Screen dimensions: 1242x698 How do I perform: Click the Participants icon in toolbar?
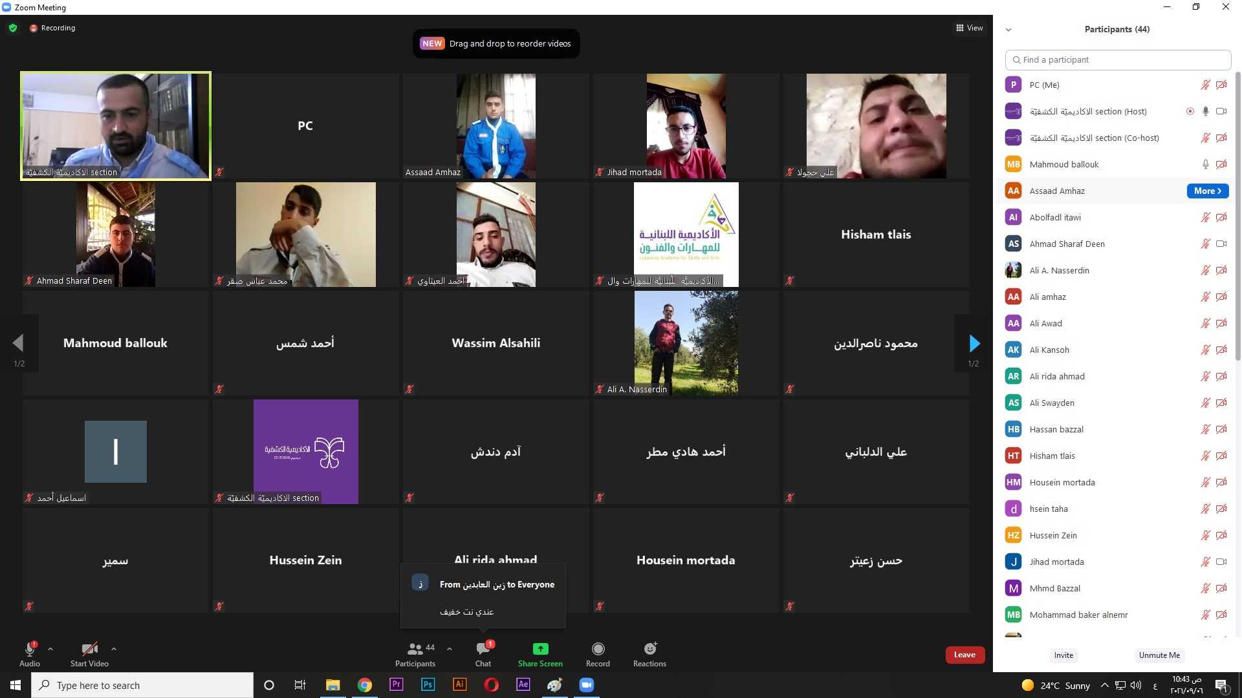coord(415,649)
